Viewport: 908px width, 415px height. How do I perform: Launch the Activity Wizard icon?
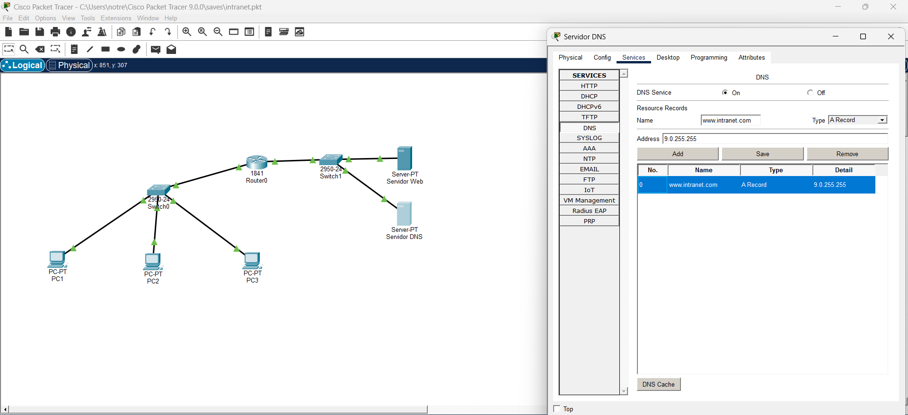(102, 32)
